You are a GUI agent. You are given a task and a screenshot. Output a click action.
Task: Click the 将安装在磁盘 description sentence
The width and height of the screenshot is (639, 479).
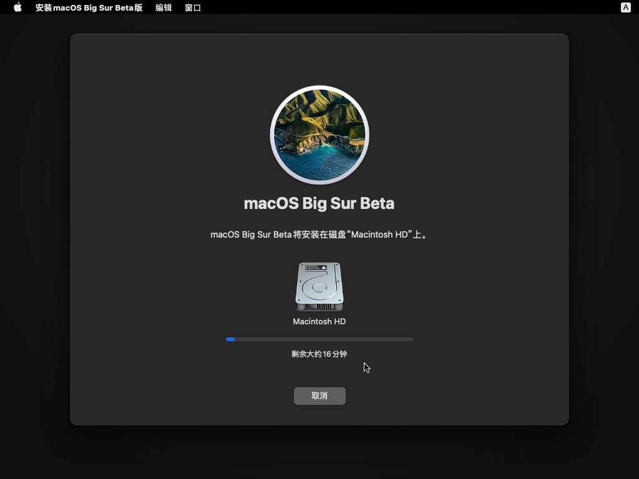pyautogui.click(x=319, y=235)
